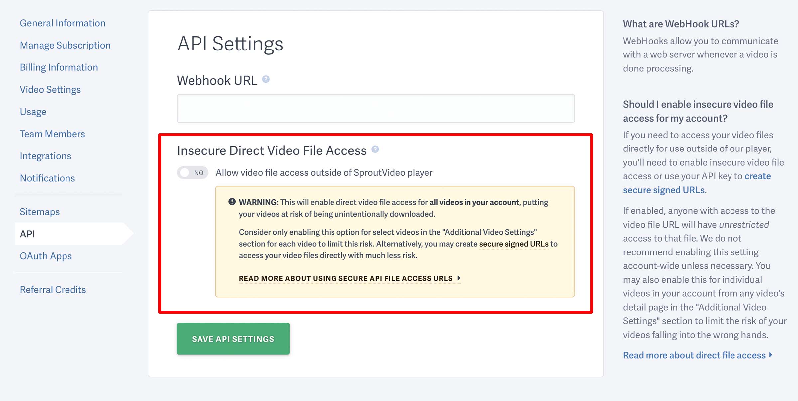View Referral Credits
Viewport: 798px width, 401px height.
[53, 289]
